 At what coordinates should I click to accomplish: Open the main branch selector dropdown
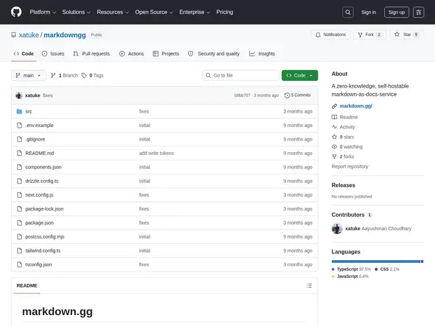pyautogui.click(x=29, y=75)
